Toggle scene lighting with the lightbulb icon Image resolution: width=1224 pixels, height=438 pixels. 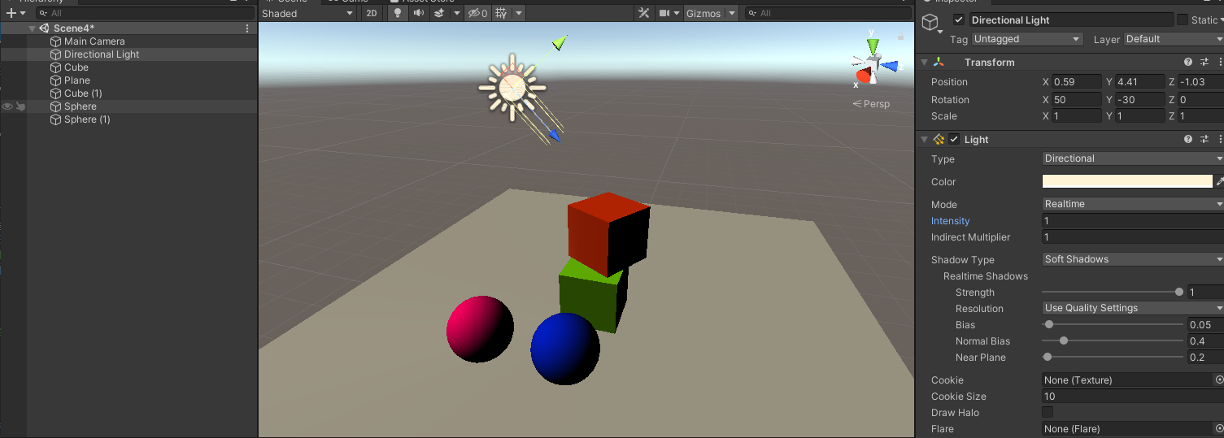tap(397, 13)
